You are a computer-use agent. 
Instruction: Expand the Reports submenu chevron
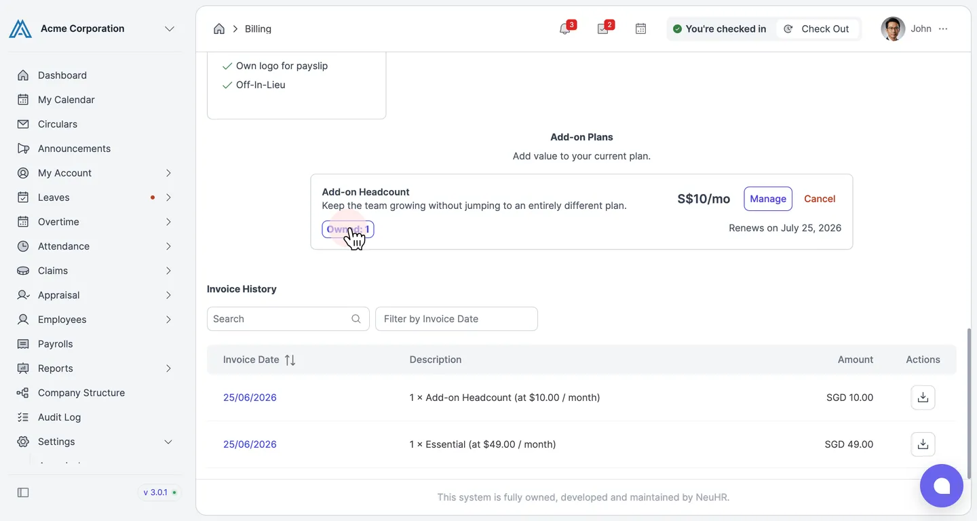pos(168,368)
